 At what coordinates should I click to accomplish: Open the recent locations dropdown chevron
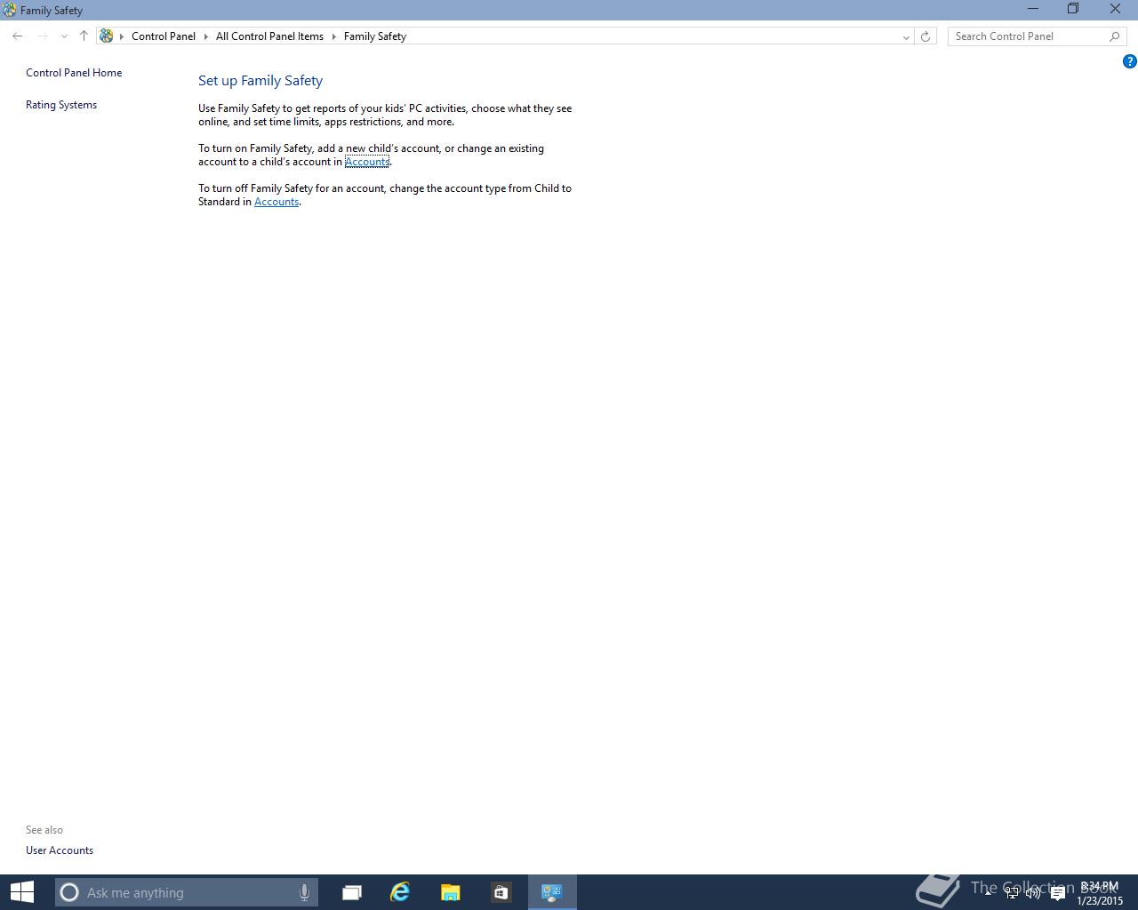64,36
